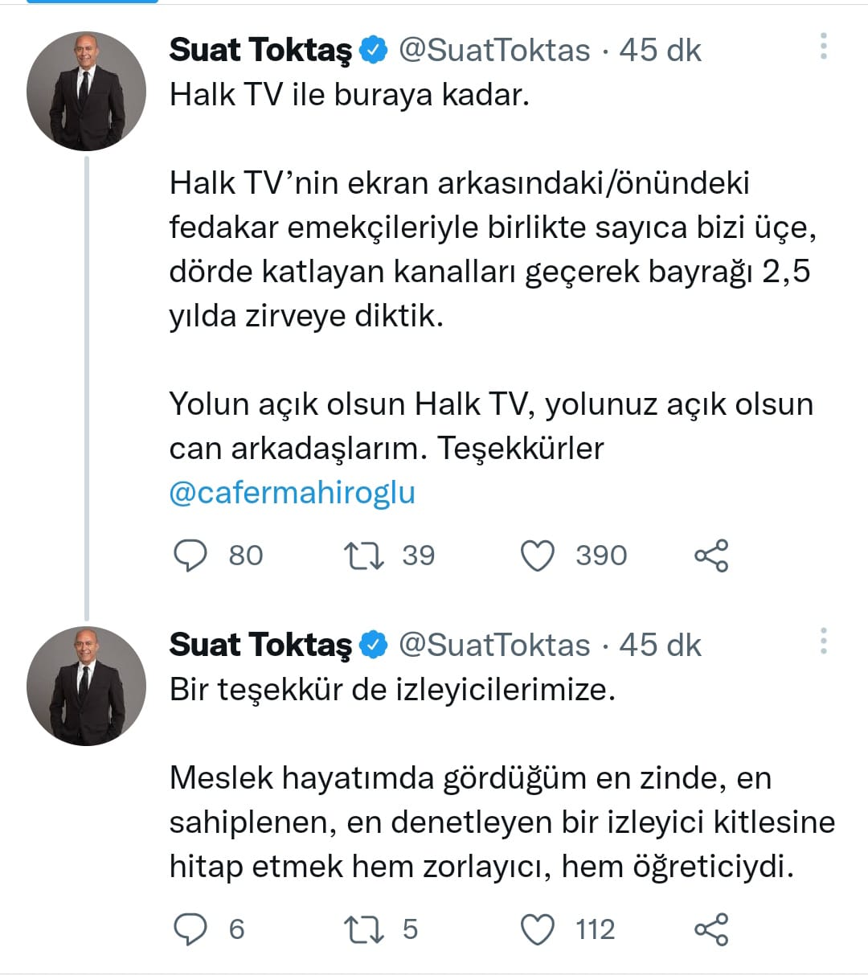The image size is (868, 976).
Task: Open the tweet text 'Halk TV ile buraya kadar'
Action: click(x=350, y=95)
